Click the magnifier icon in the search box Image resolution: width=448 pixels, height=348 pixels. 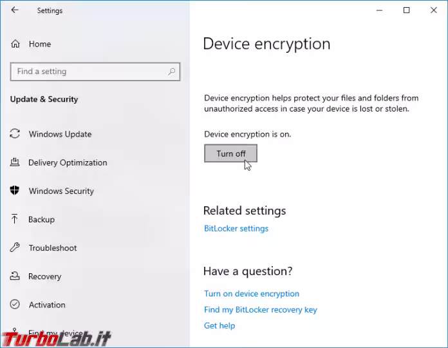point(171,72)
